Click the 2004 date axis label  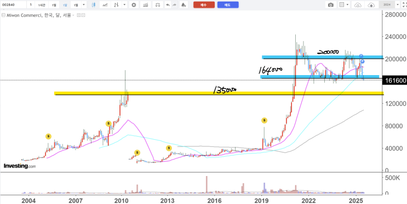pyautogui.click(x=28, y=201)
